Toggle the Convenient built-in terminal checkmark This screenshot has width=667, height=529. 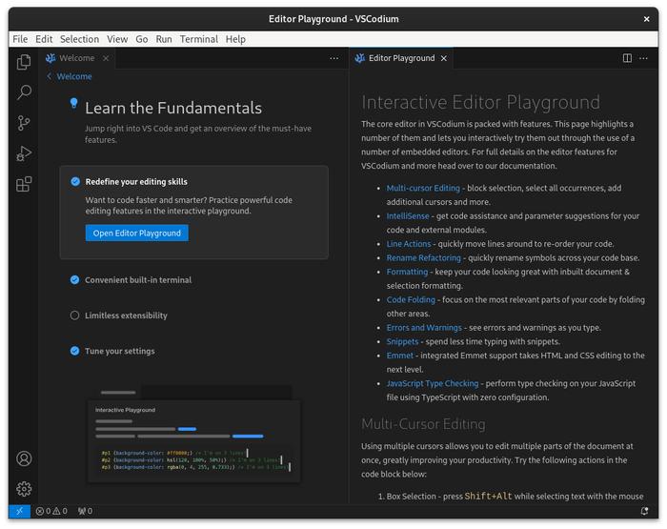pos(75,280)
